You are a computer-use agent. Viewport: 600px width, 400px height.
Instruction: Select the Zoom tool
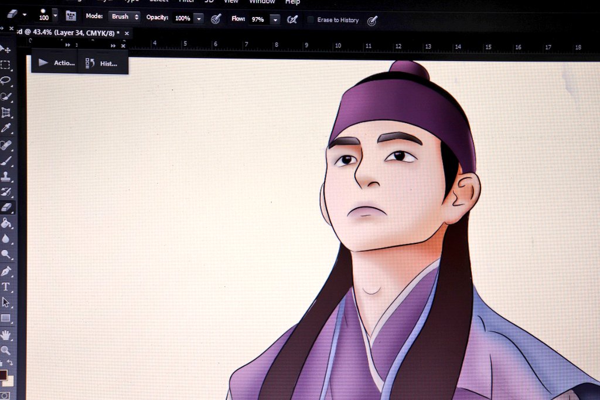pos(5,350)
